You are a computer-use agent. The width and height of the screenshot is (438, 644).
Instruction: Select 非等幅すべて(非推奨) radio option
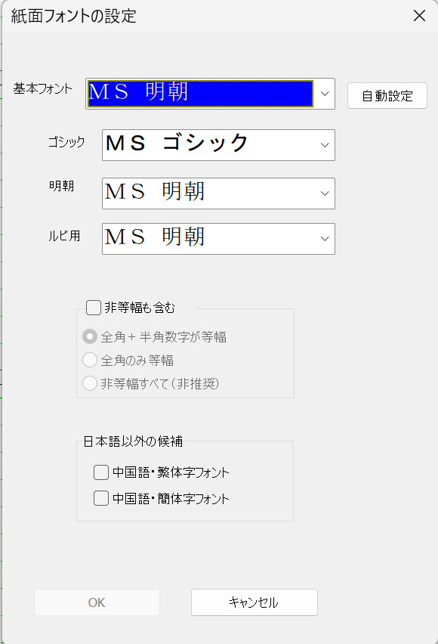point(90,384)
